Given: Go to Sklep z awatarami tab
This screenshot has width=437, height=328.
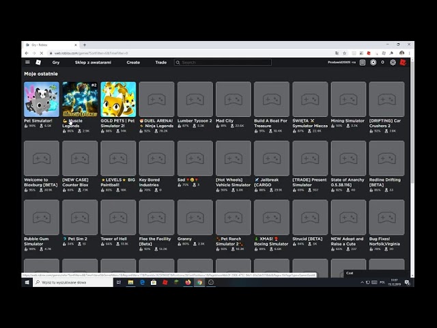Looking at the screenshot, I should click(x=93, y=62).
